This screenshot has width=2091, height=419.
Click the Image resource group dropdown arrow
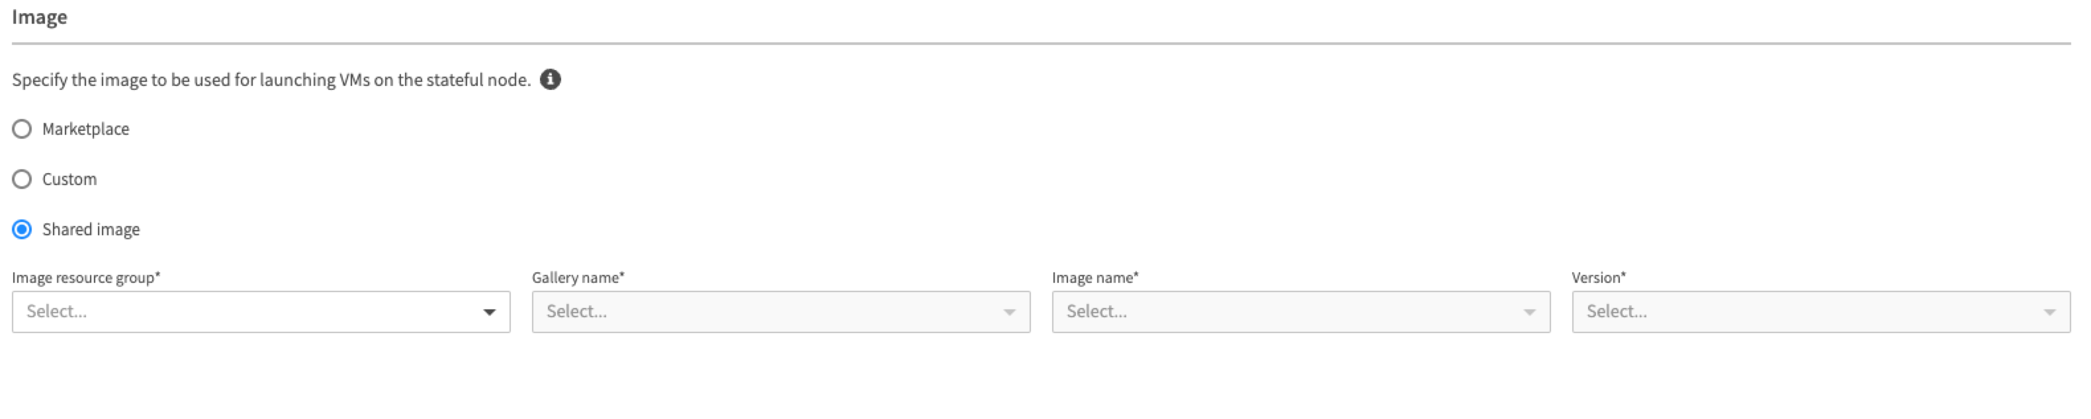pos(490,312)
